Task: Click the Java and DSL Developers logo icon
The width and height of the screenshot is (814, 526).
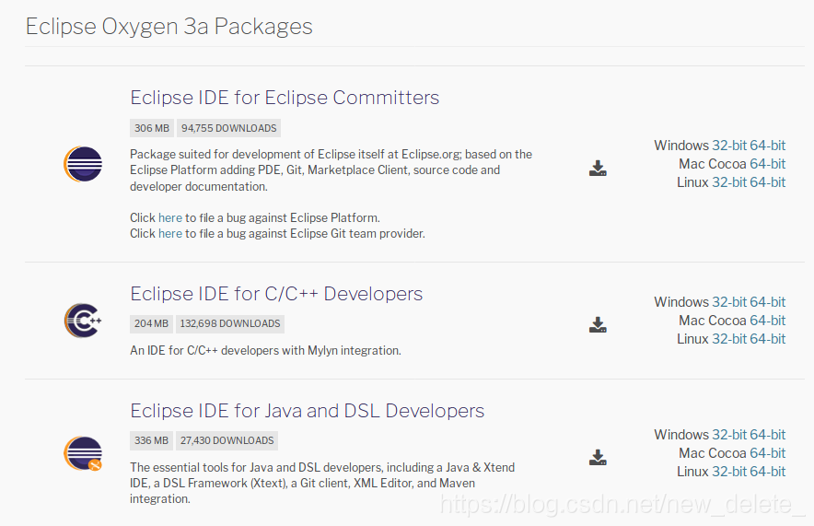Action: click(83, 453)
